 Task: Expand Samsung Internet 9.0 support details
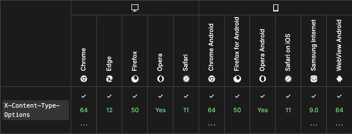[x=314, y=125]
